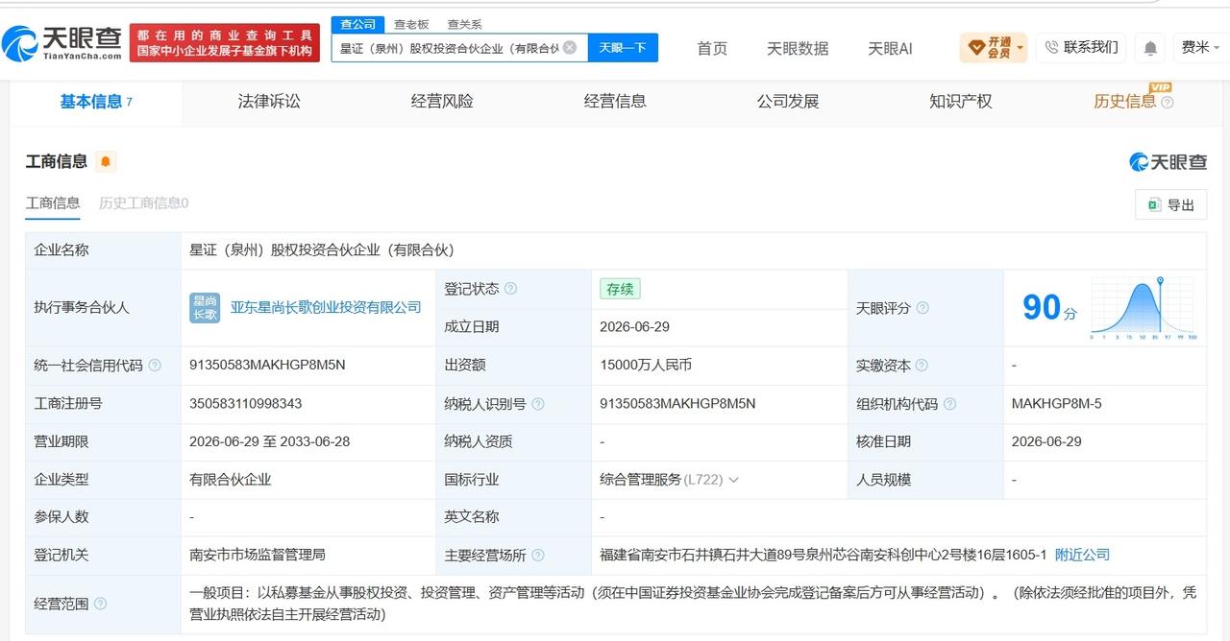Screen dimensions: 1230x641
Task: Click the 联系我们 button
Action: [x=1080, y=47]
